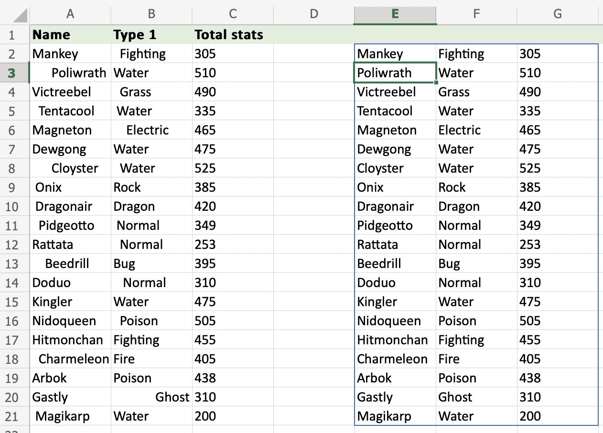This screenshot has width=603, height=433.
Task: Select column D header
Action: click(314, 14)
